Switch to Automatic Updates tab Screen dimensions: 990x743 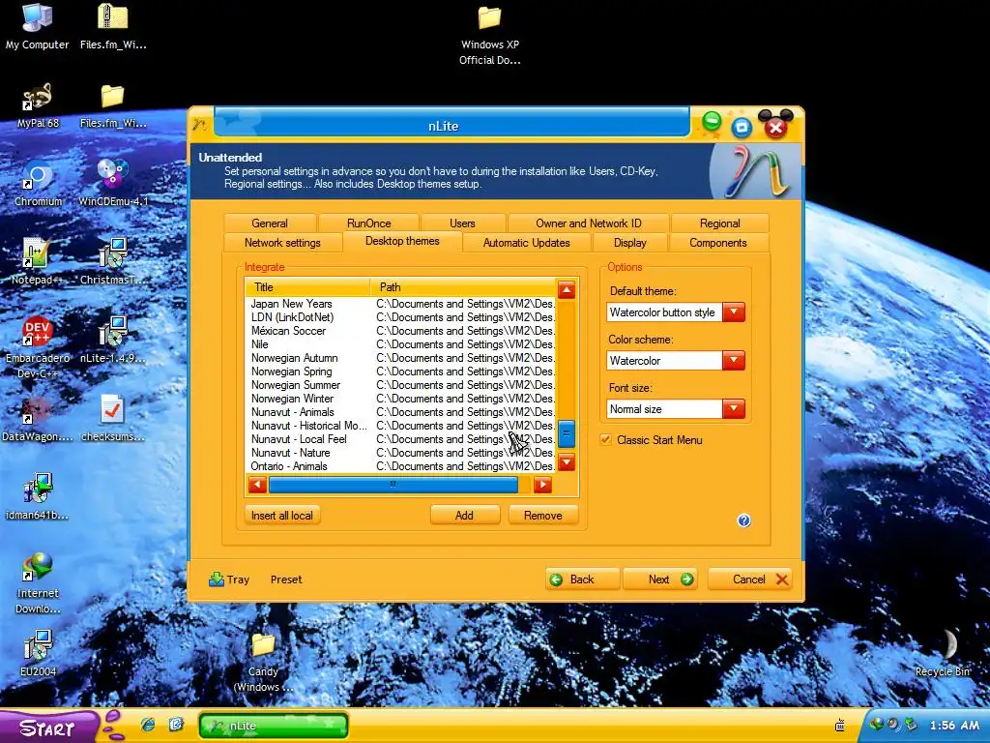coord(527,243)
